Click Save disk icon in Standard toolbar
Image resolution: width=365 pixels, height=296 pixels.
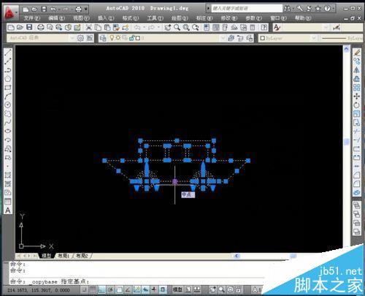[x=29, y=27]
